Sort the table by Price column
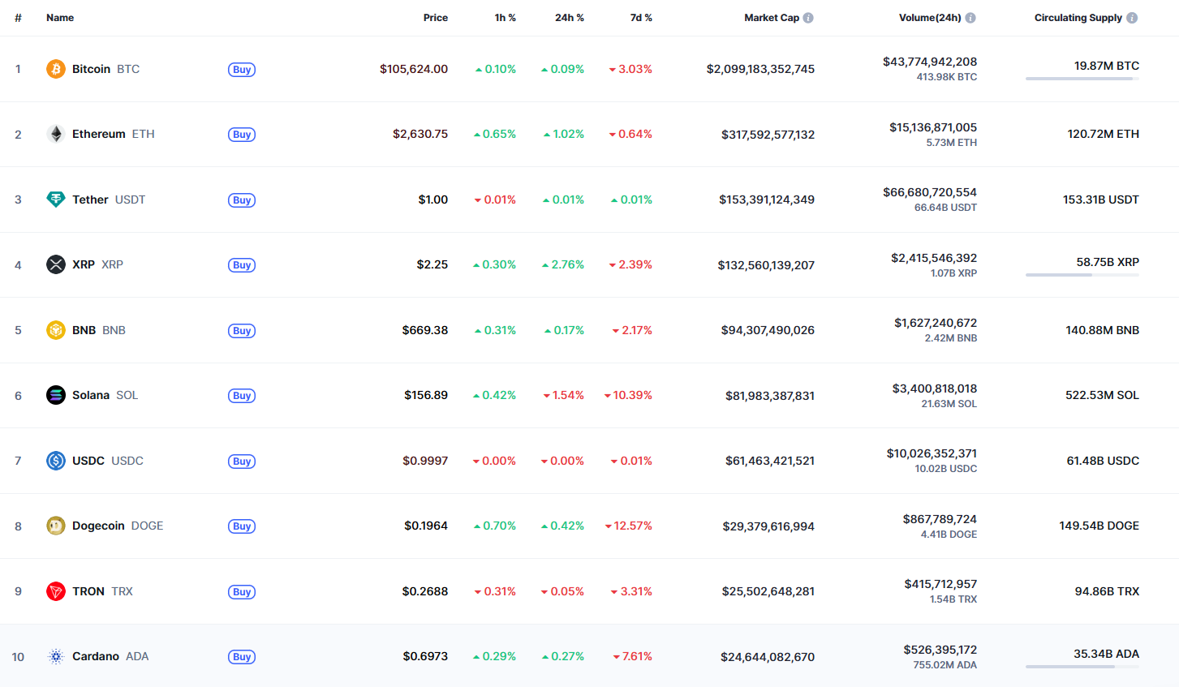The image size is (1179, 687). pyautogui.click(x=436, y=18)
